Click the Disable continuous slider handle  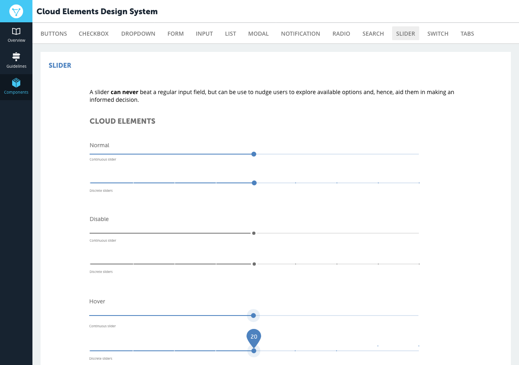point(254,233)
